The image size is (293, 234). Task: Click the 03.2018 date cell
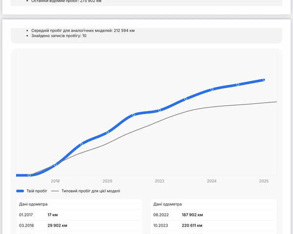[26, 225]
